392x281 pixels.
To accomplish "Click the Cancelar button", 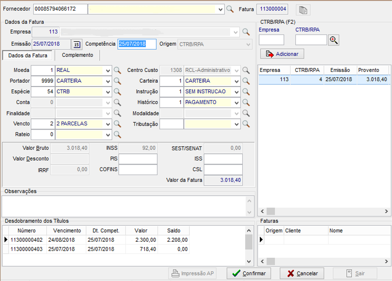I will click(x=302, y=273).
